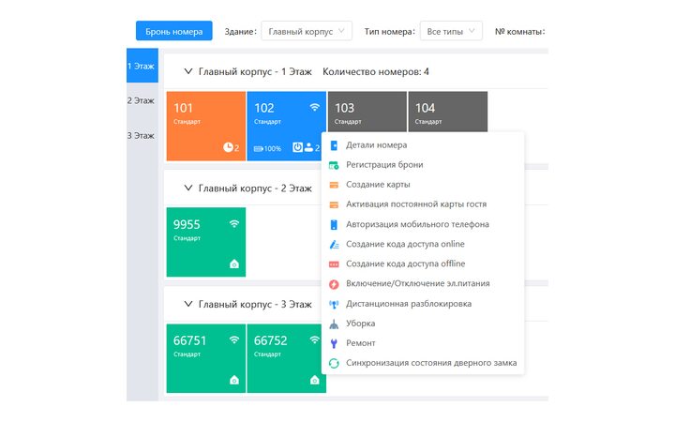Open the Тип номера room type dropdown
675x422 pixels.
pyautogui.click(x=451, y=31)
